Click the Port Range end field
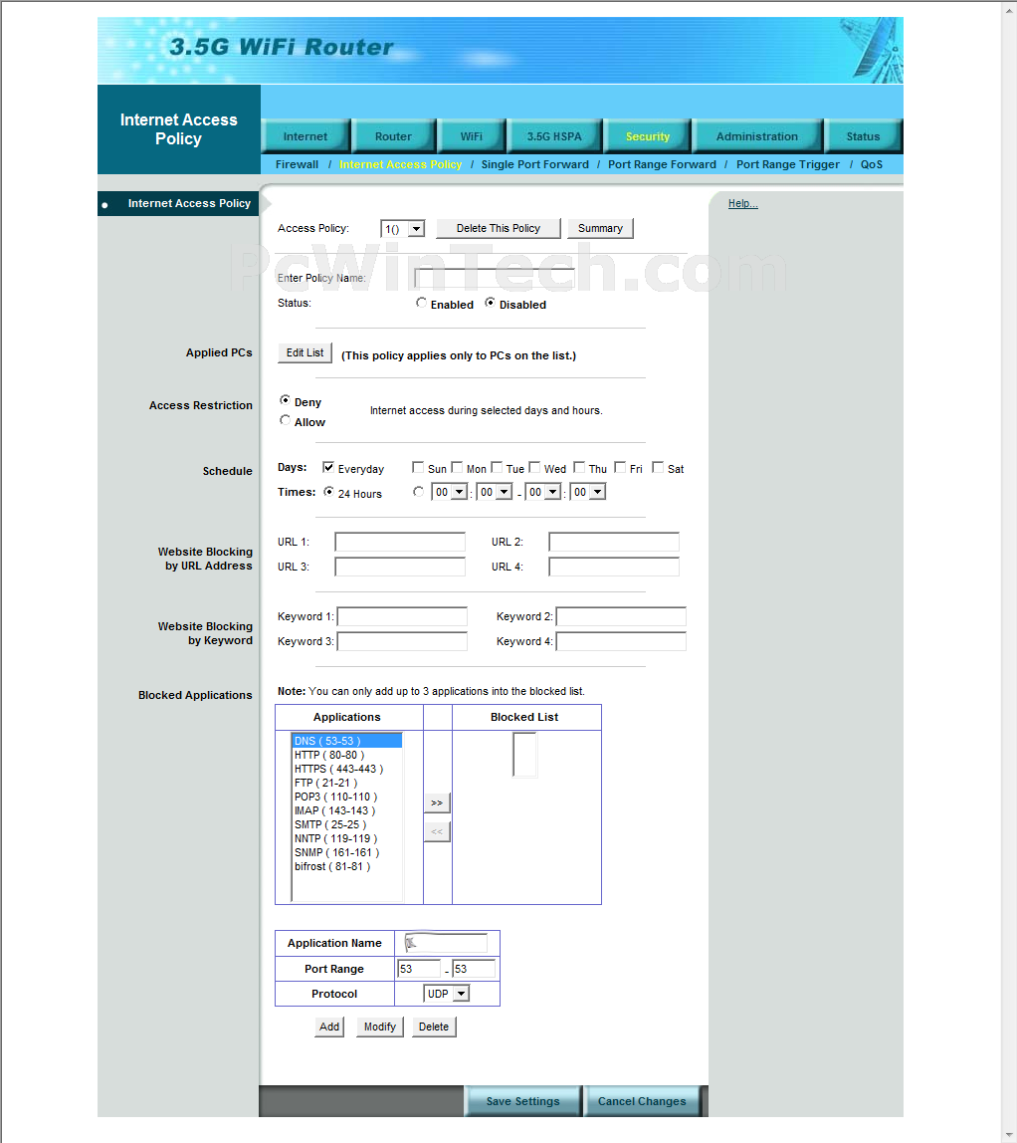This screenshot has height=1143, width=1017. click(474, 969)
